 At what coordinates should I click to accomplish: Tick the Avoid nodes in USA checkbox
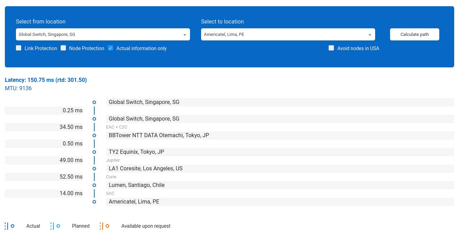331,48
